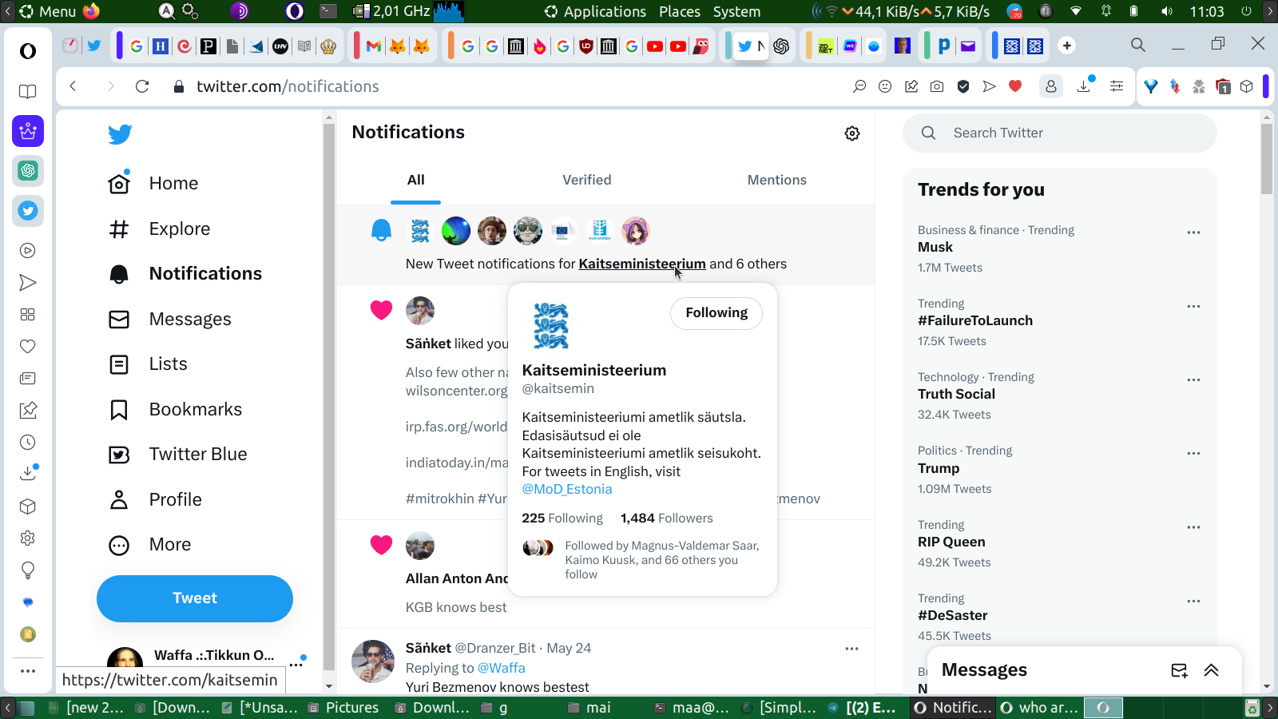This screenshot has height=719, width=1278.
Task: Open the Places menu in top panel
Action: 680,11
